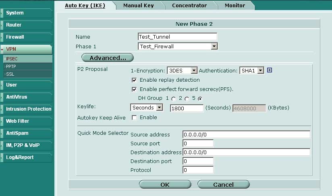332x196 pixels.
Task: Click the Destination address field
Action: click(x=247, y=152)
